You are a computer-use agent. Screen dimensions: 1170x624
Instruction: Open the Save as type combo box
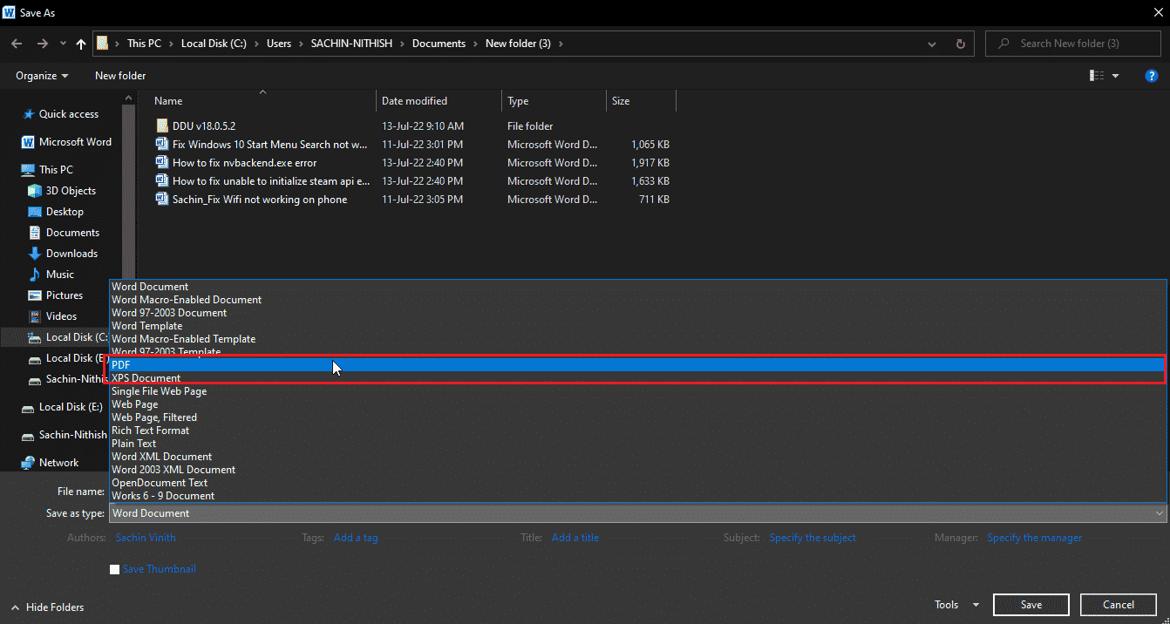pos(637,513)
